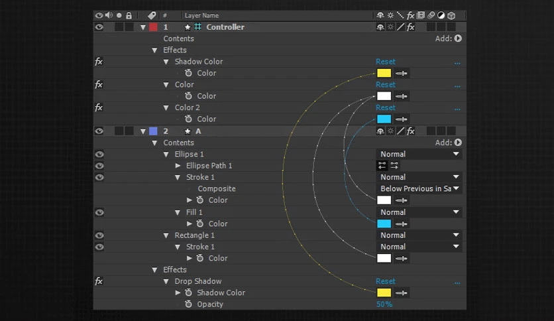The image size is (554, 321).
Task: Click the Opacity value 50%
Action: click(x=384, y=304)
